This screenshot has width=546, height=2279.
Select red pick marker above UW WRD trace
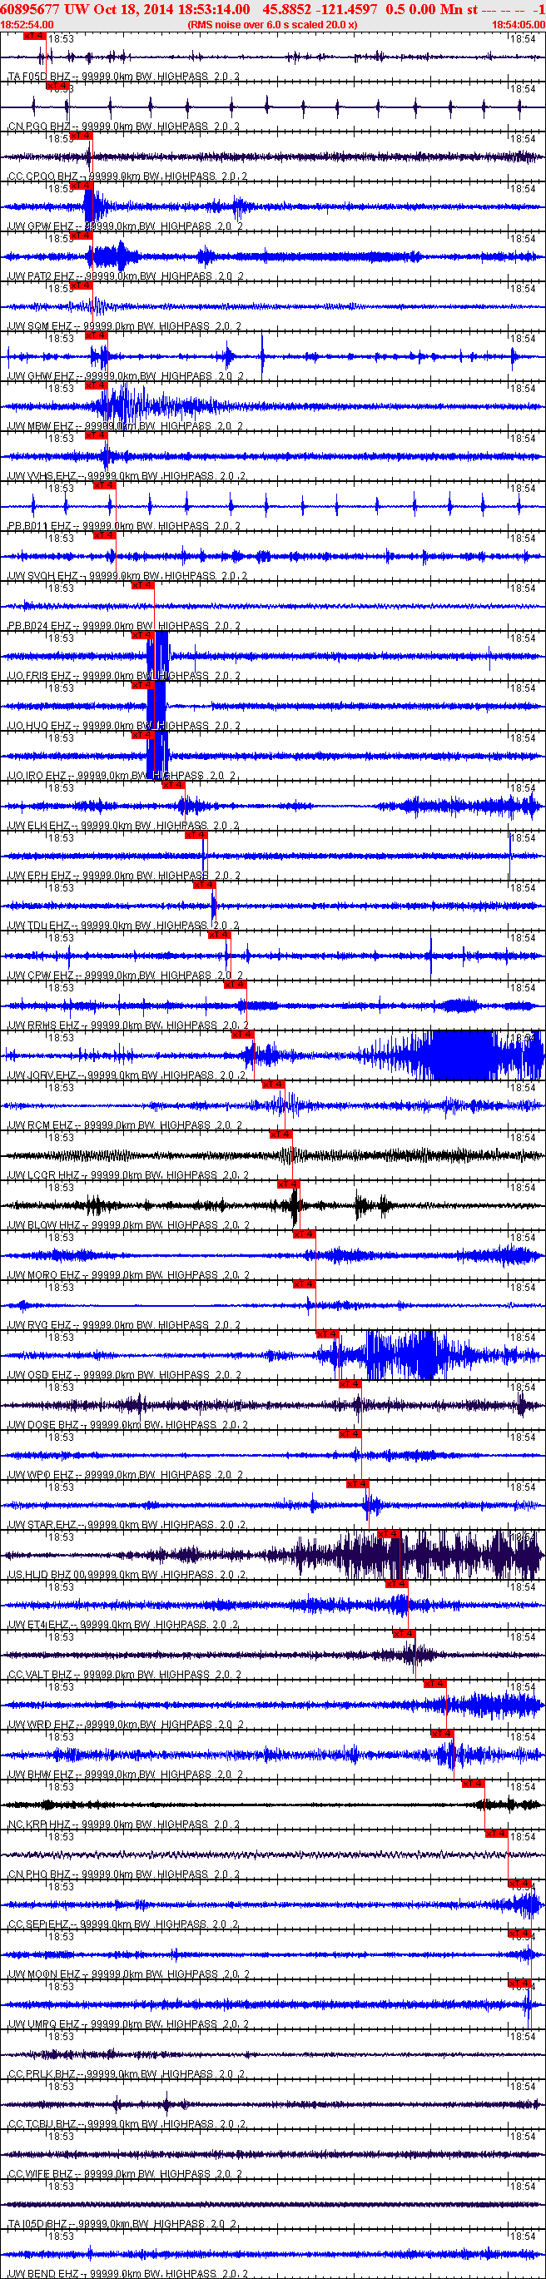434,1685
